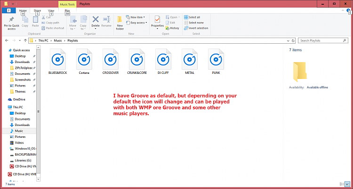Click the Paste ribbon icon
This screenshot has width=353, height=189.
35,20
